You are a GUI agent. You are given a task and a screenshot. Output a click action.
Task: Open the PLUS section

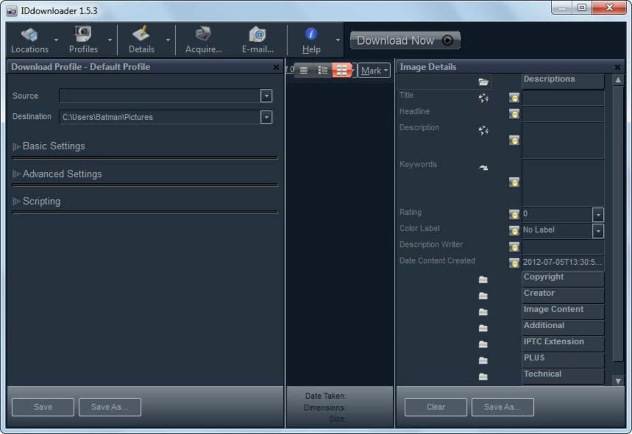[563, 359]
